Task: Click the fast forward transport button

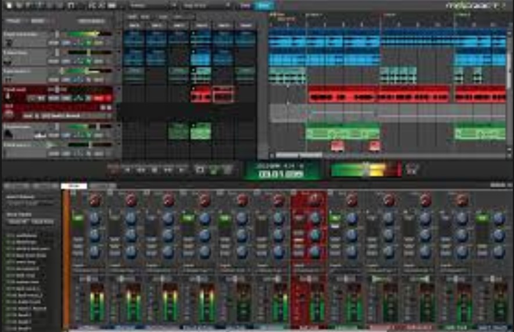Action: (x=168, y=170)
